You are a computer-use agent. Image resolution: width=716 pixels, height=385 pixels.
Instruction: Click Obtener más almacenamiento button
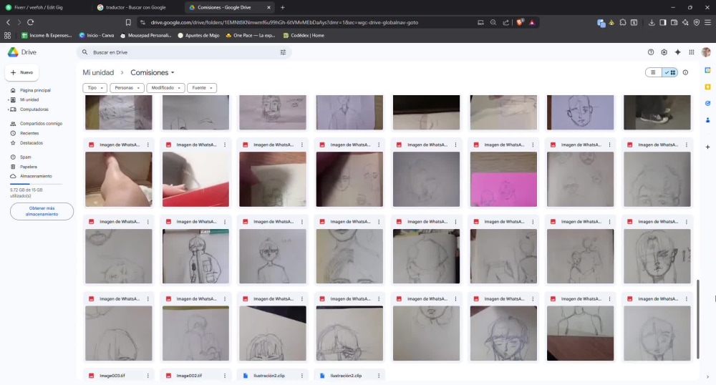point(42,211)
